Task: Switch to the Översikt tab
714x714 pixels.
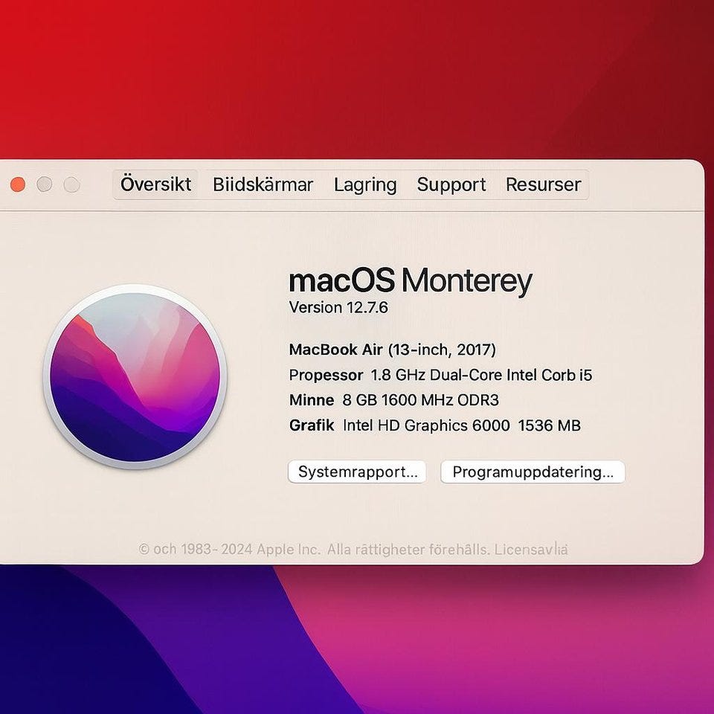Action: pos(155,184)
